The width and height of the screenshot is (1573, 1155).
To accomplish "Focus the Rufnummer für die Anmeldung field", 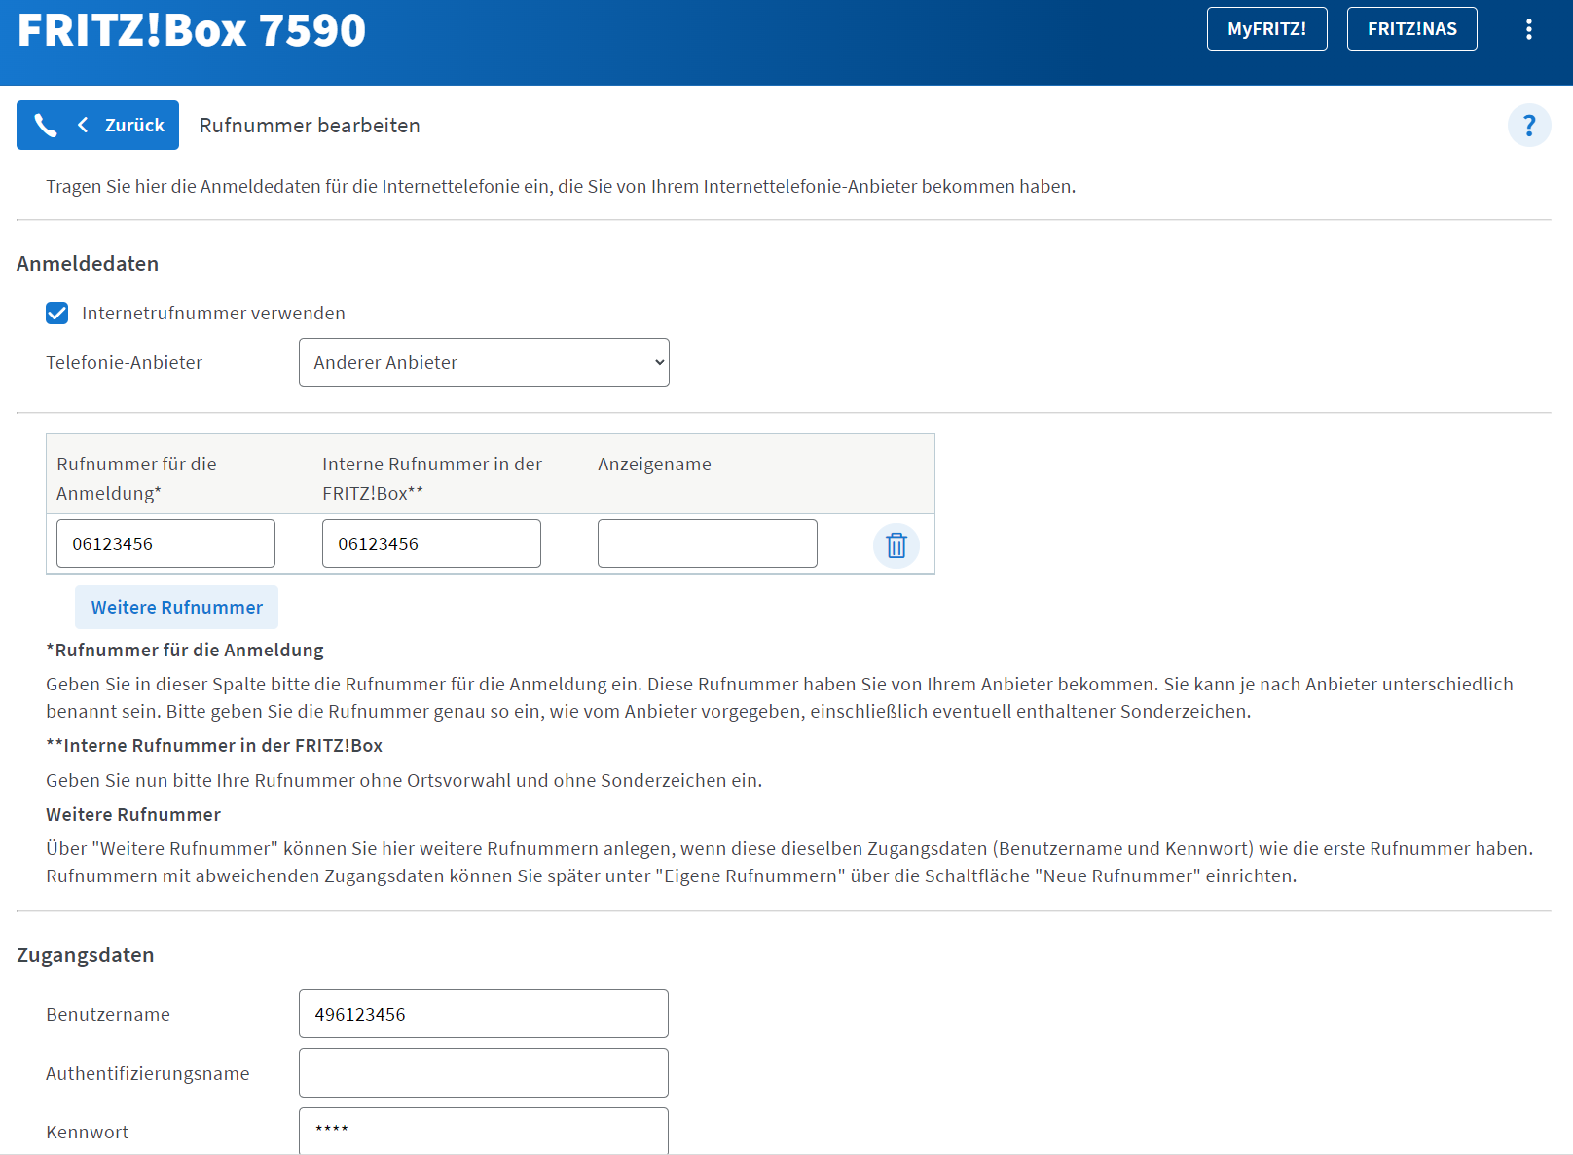I will click(x=165, y=543).
